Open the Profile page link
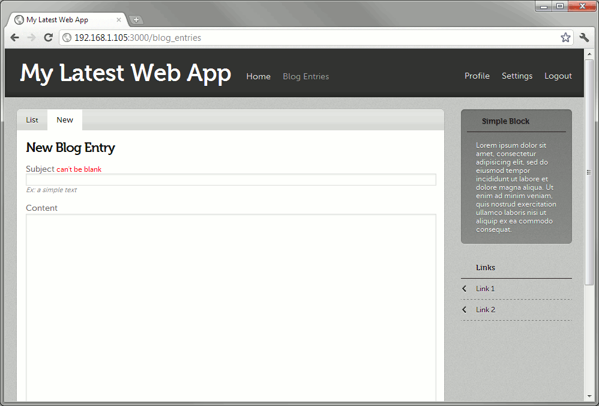Screen dimensions: 599x406 point(477,76)
